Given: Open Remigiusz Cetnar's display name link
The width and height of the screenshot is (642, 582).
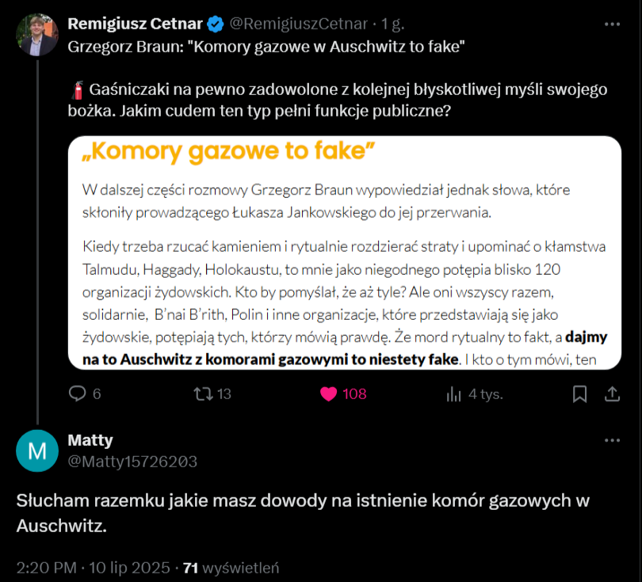Looking at the screenshot, I should point(147,24).
